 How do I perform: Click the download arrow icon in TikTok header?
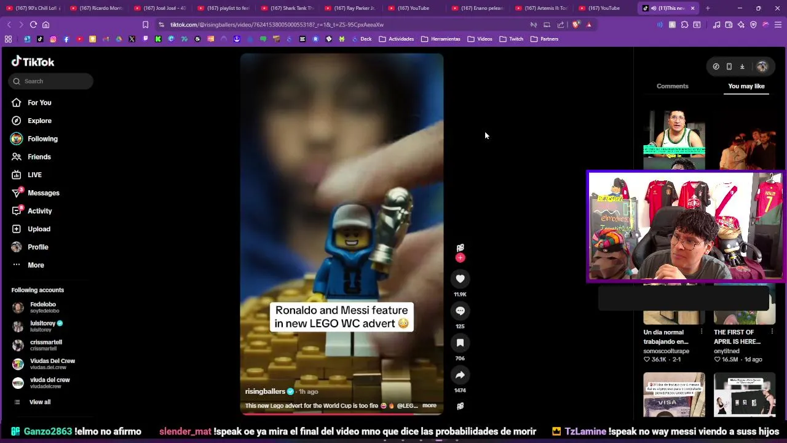[742, 66]
